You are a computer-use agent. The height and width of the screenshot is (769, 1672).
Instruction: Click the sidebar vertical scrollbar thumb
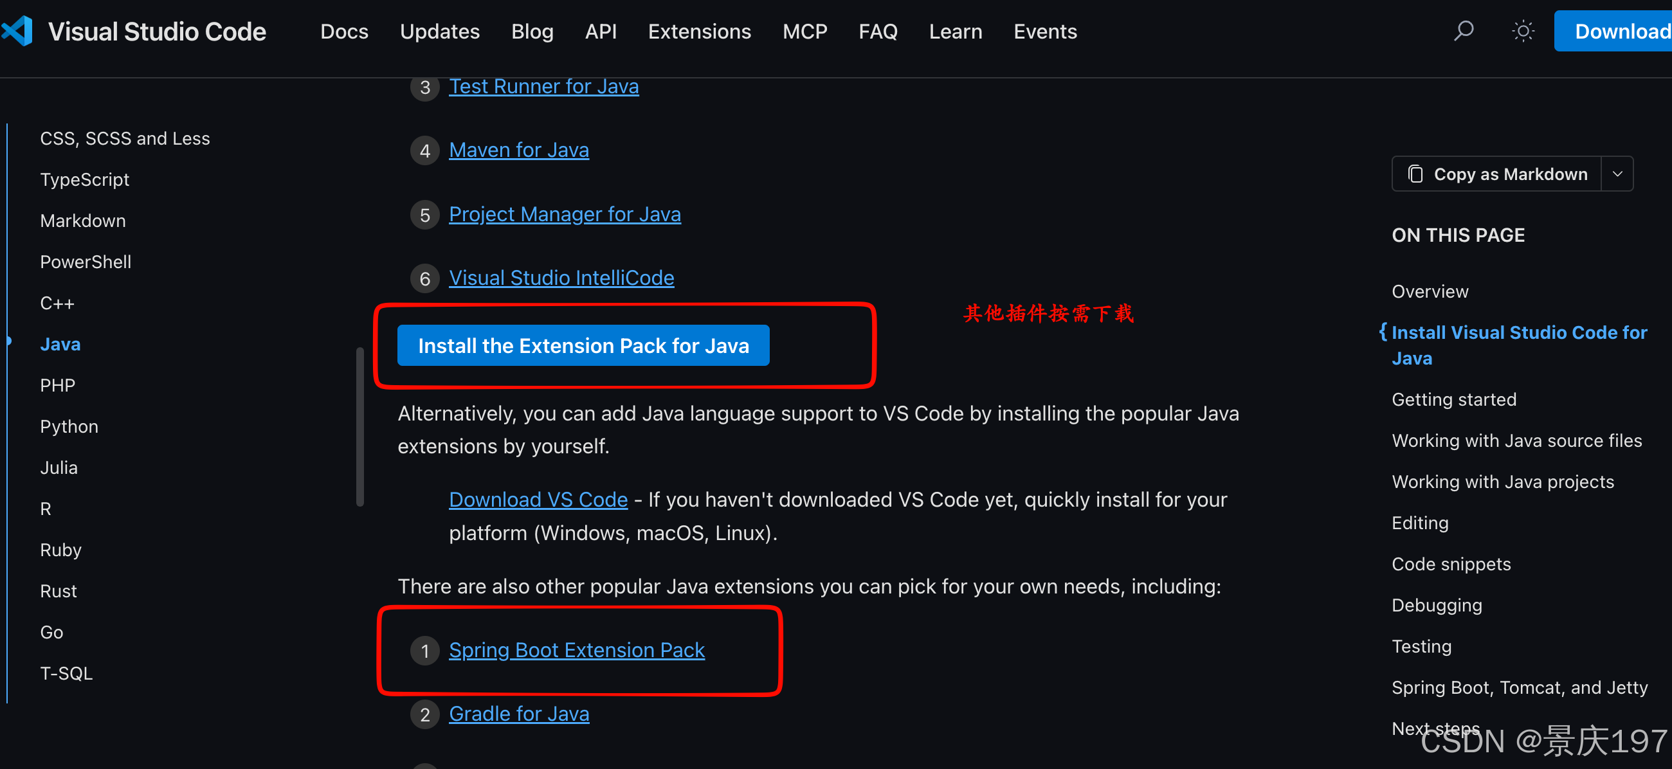[x=359, y=427]
